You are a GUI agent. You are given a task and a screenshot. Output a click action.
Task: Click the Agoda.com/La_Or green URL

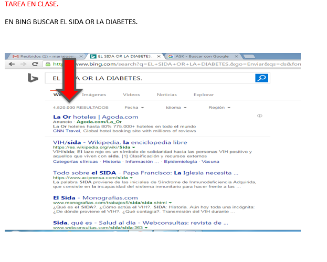(x=99, y=122)
